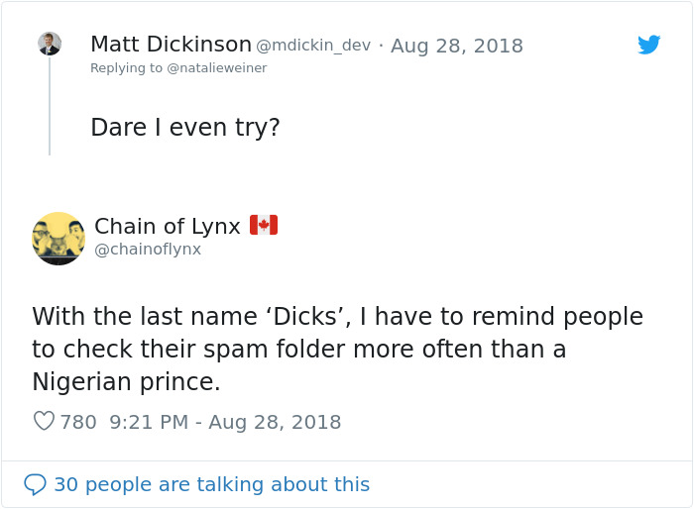This screenshot has width=694, height=509.
Task: Click the Twitter bird logo icon
Action: tap(649, 45)
